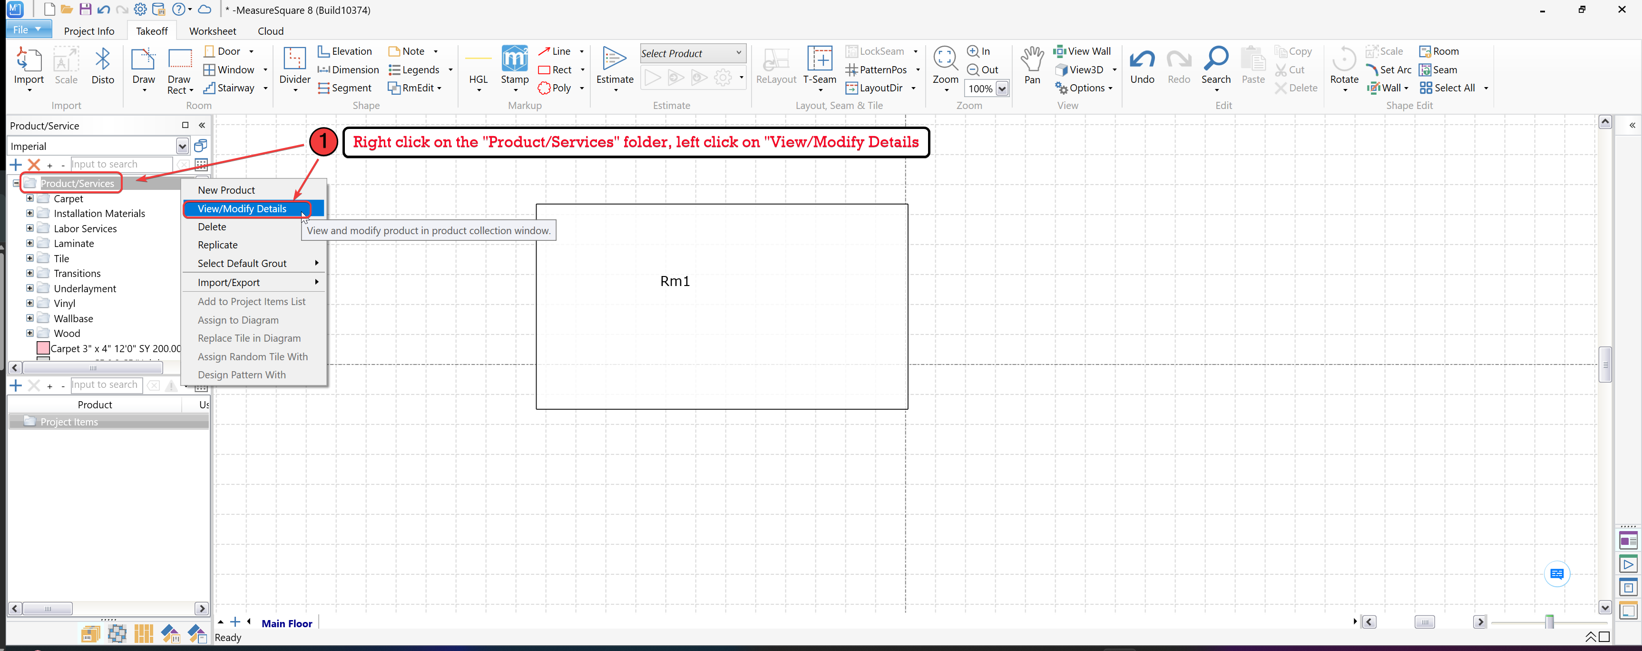Collapse the Product/Services root folder

pos(17,183)
